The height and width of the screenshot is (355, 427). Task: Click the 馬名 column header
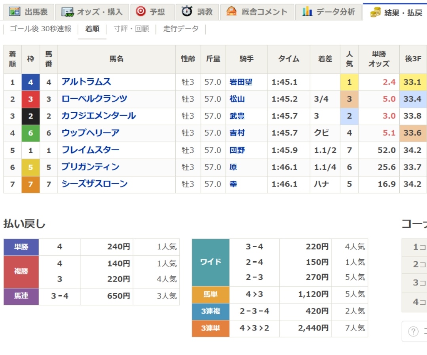click(x=116, y=59)
